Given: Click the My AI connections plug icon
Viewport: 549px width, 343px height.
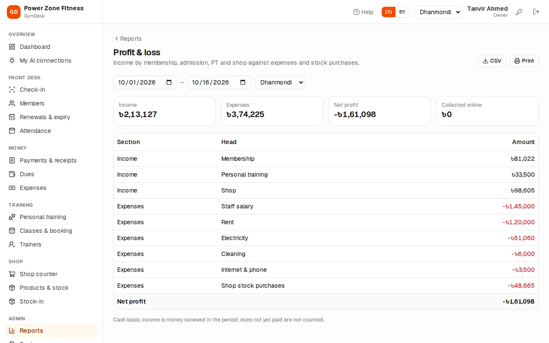Looking at the screenshot, I should click(x=12, y=60).
